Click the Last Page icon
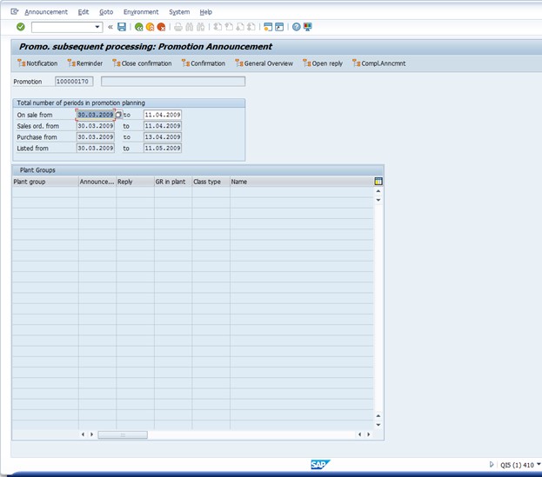This screenshot has height=477, width=542. click(x=251, y=27)
